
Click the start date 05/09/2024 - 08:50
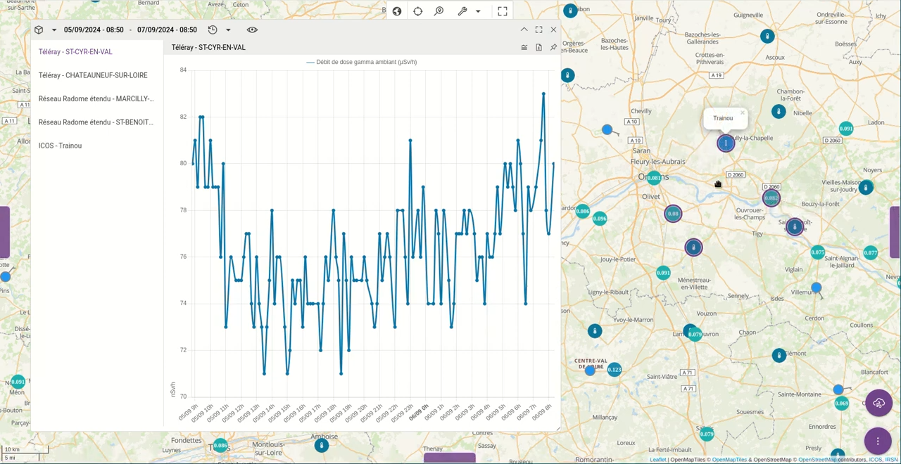tap(94, 30)
